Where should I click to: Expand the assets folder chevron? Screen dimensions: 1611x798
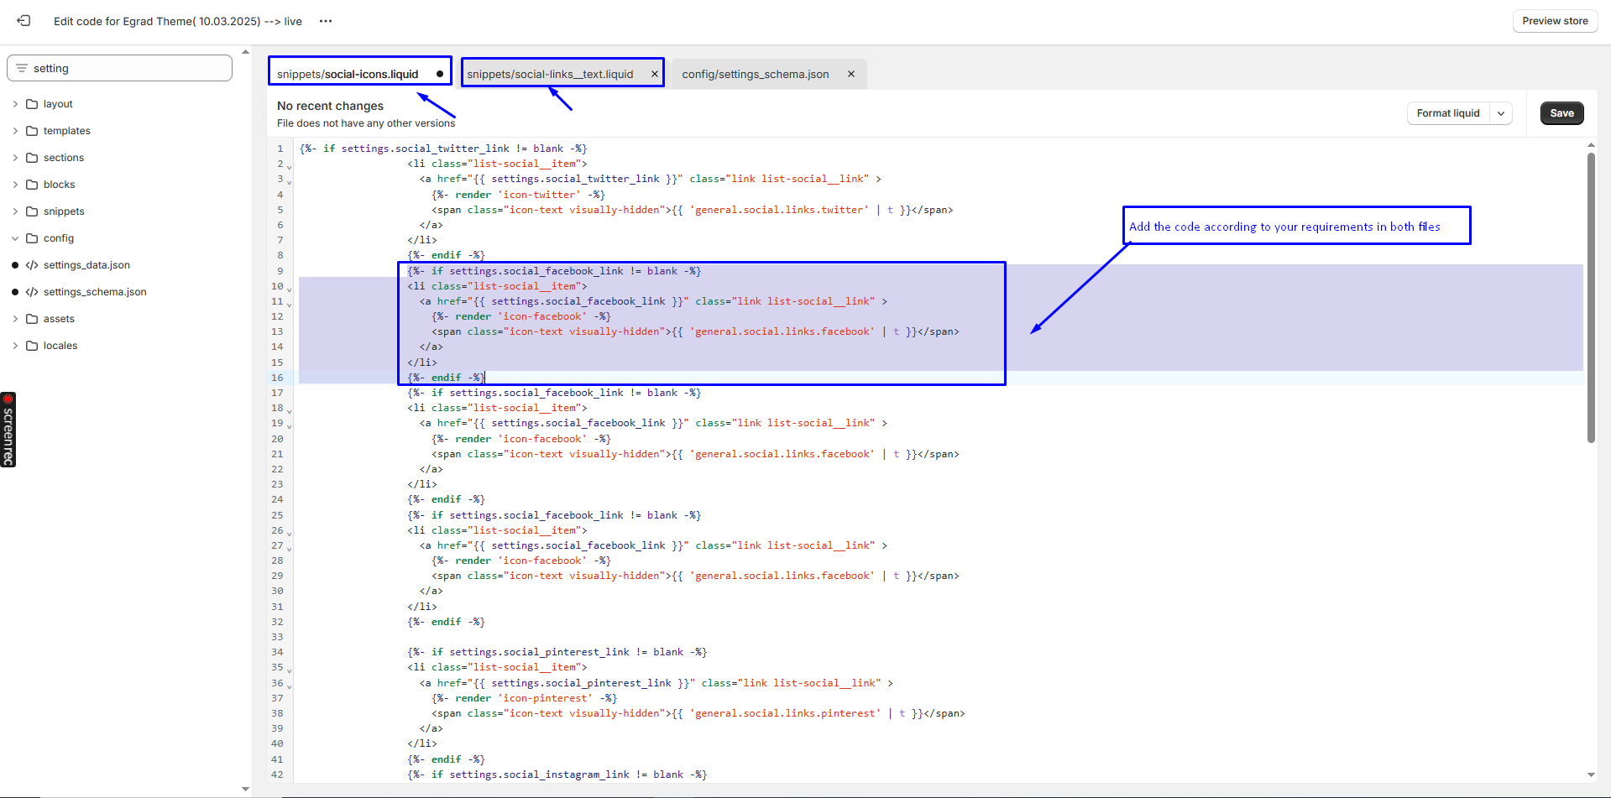15,319
